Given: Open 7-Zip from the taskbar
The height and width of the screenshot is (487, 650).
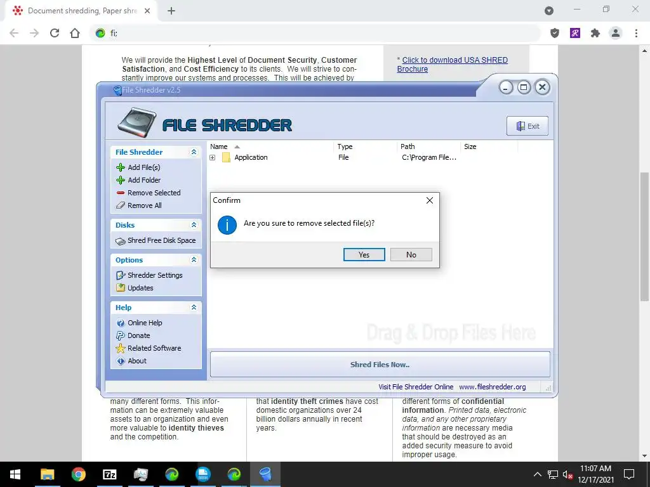Looking at the screenshot, I should [109, 474].
